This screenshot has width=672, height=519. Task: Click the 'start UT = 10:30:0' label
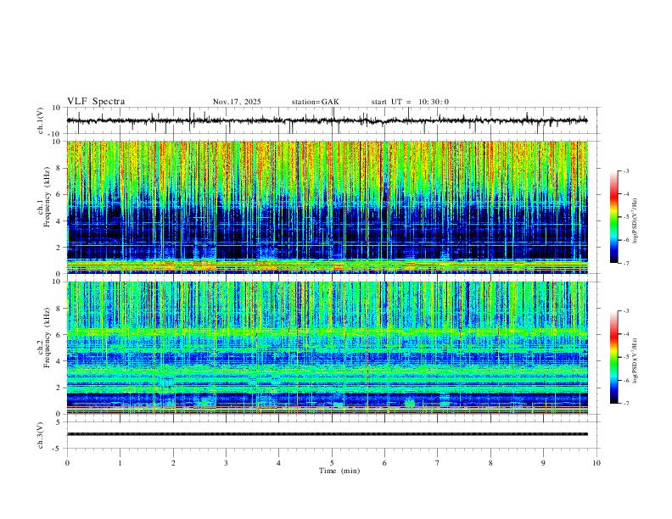(x=410, y=102)
